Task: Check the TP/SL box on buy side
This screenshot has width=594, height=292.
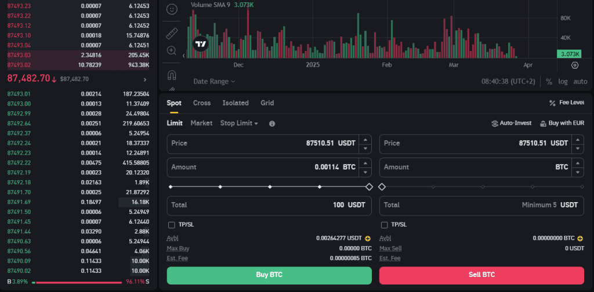Action: [x=172, y=225]
